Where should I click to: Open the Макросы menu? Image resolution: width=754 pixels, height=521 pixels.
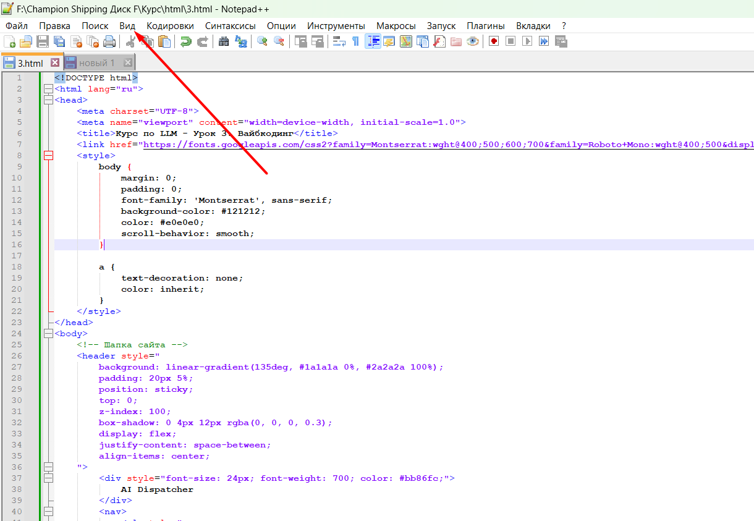point(396,26)
